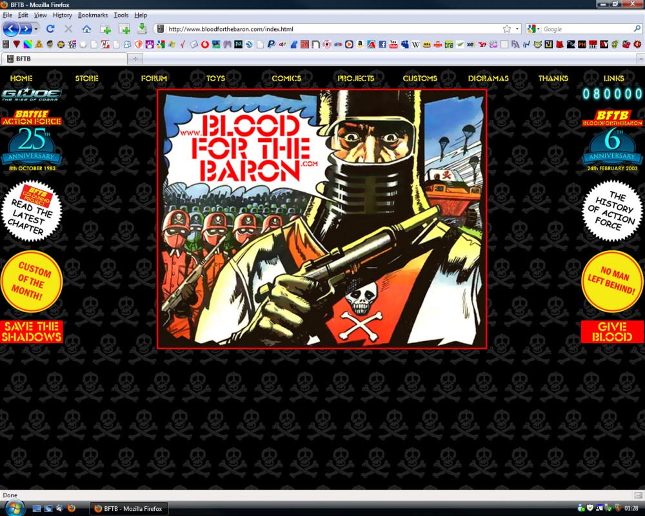Open the TOYS section link
The width and height of the screenshot is (645, 516).
215,78
